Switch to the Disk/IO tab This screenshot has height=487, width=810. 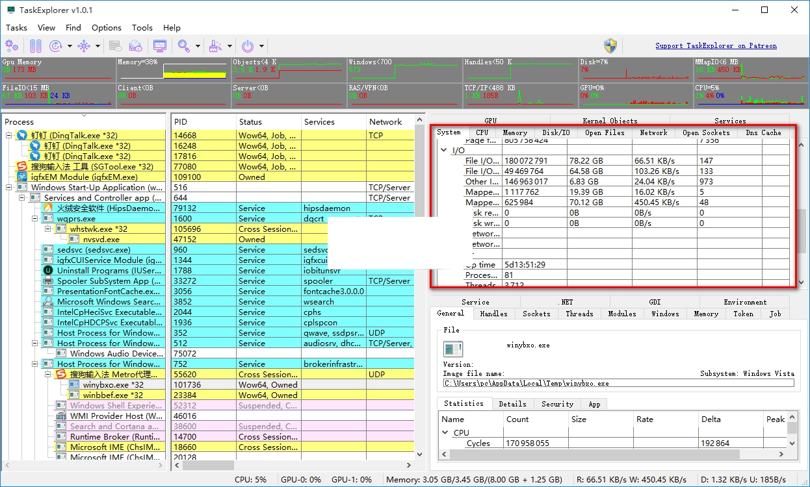tap(556, 132)
